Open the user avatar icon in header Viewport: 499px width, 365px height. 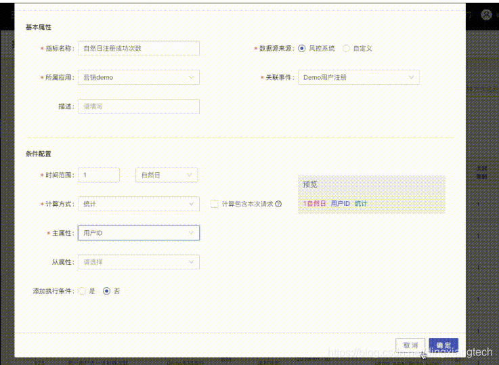click(x=486, y=15)
